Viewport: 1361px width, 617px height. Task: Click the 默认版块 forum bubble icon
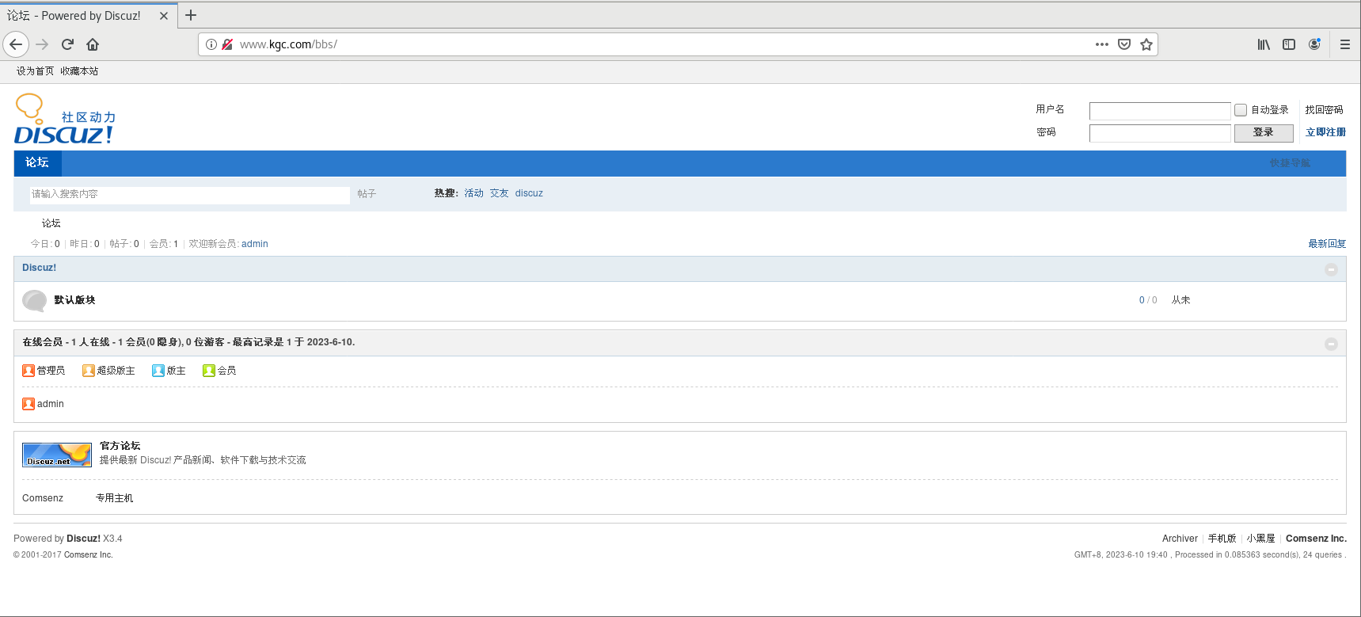click(x=35, y=301)
